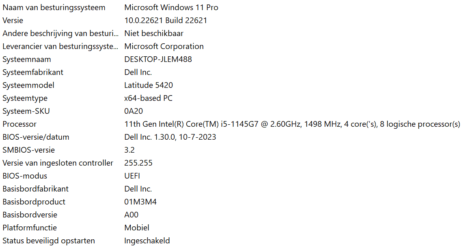The image size is (468, 247).
Task: Click the Microsoft Corporation value
Action: 164,47
